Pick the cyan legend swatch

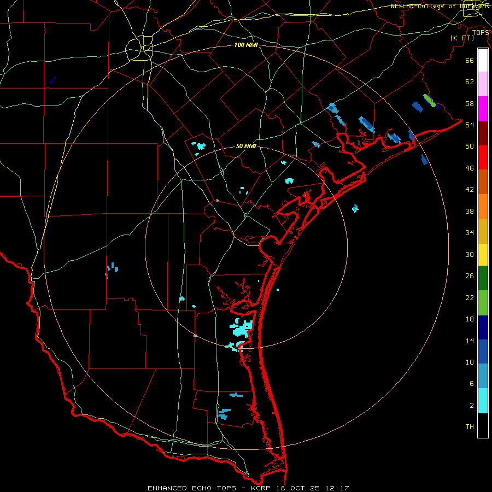point(483,401)
